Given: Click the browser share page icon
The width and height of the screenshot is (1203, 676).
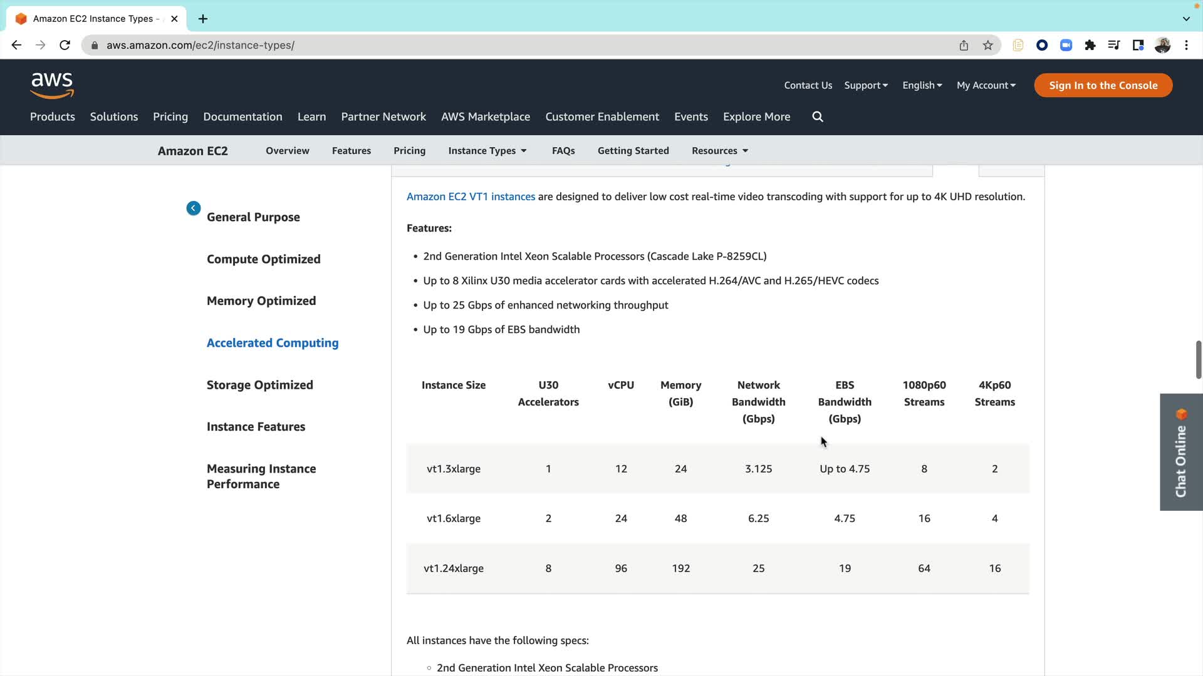Looking at the screenshot, I should [x=964, y=45].
